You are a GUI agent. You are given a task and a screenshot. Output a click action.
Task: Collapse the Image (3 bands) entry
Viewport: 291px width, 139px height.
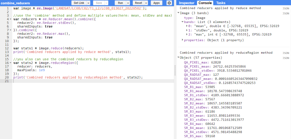178,13
